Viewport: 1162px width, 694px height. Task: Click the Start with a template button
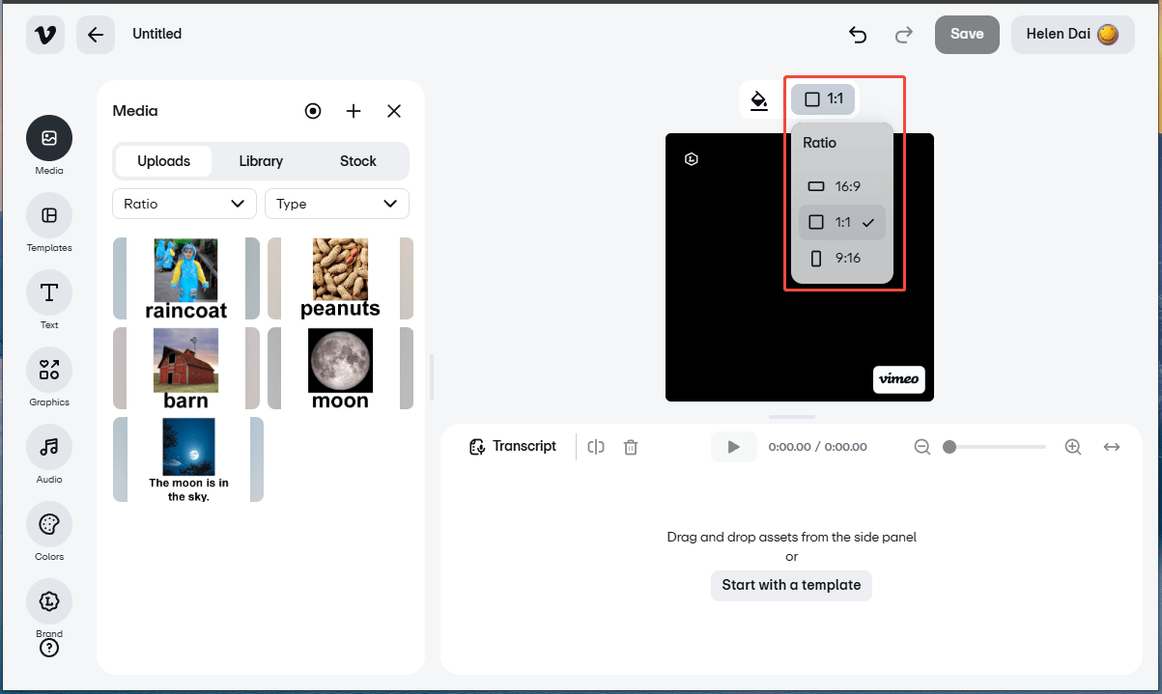point(791,585)
